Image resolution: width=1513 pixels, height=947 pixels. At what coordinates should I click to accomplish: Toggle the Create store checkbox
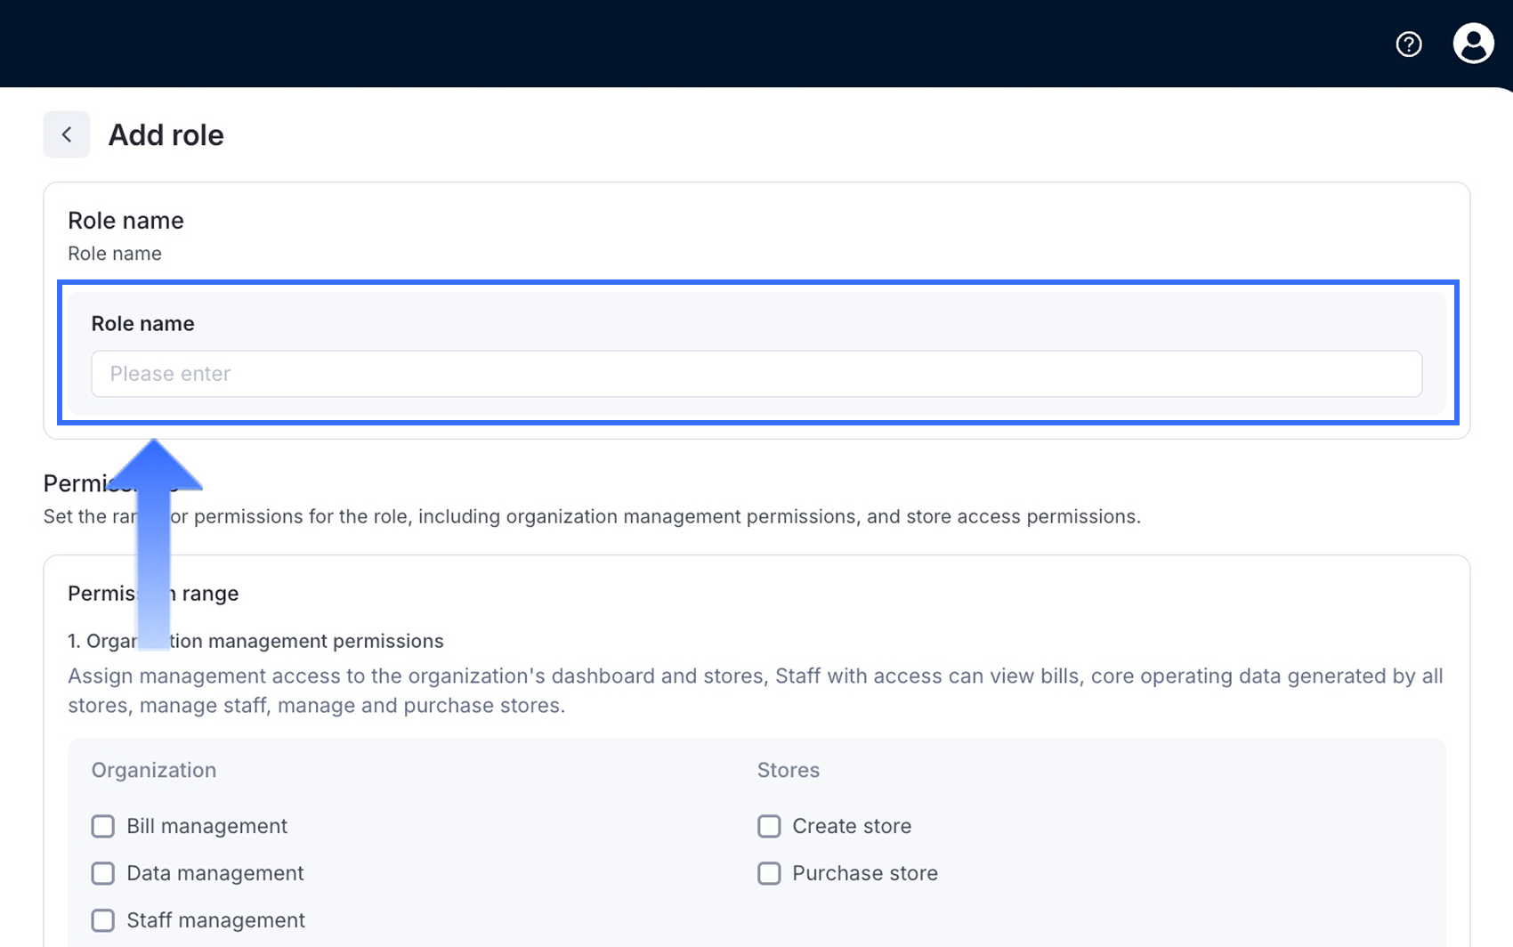[769, 826]
